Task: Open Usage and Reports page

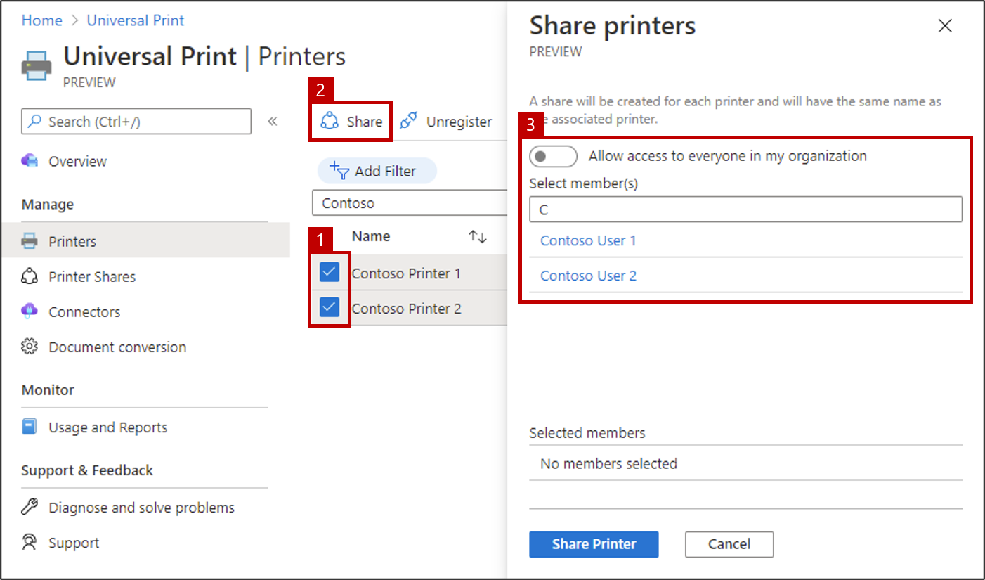Action: (108, 427)
